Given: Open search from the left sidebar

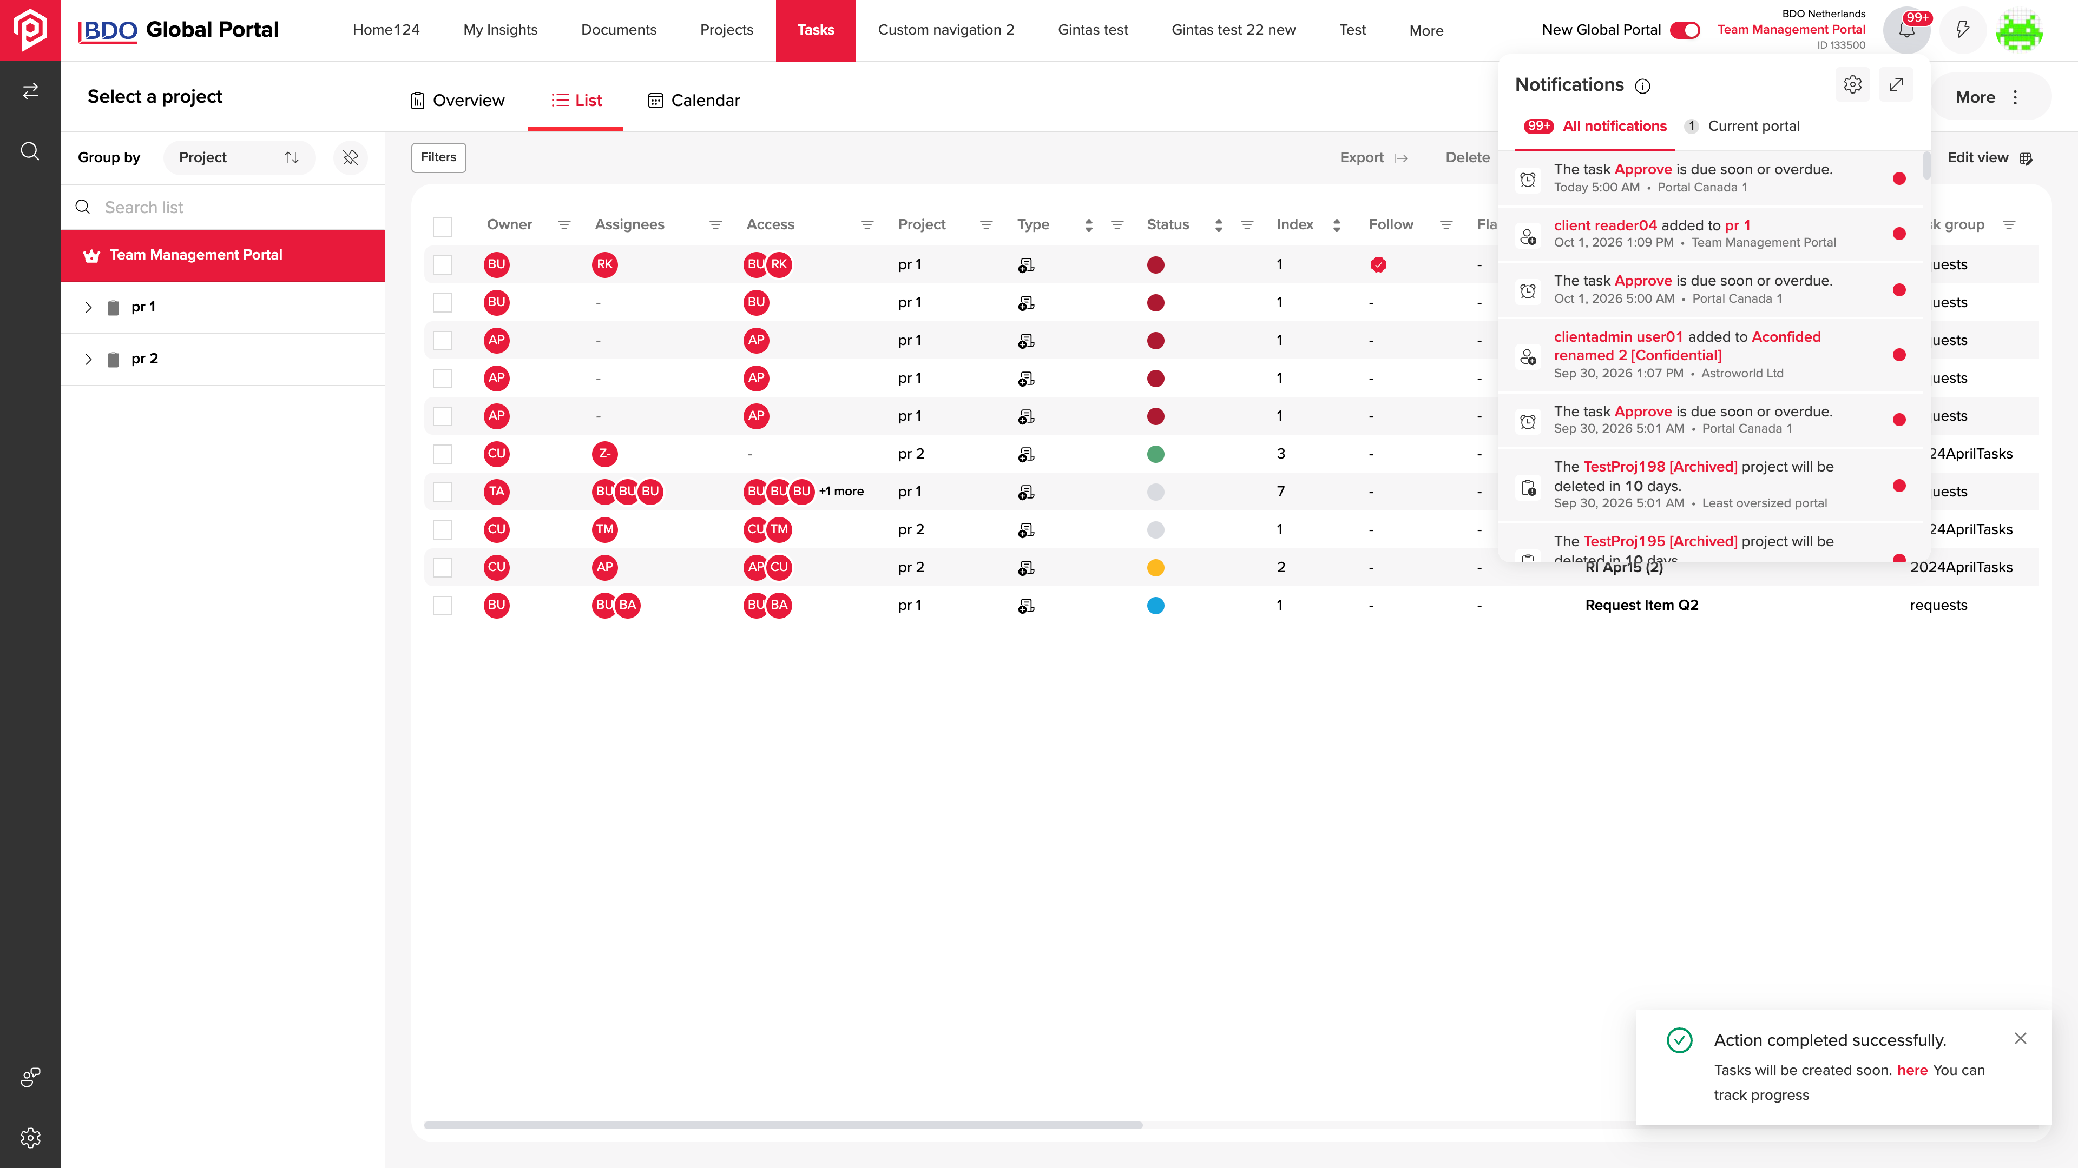Looking at the screenshot, I should click(30, 151).
